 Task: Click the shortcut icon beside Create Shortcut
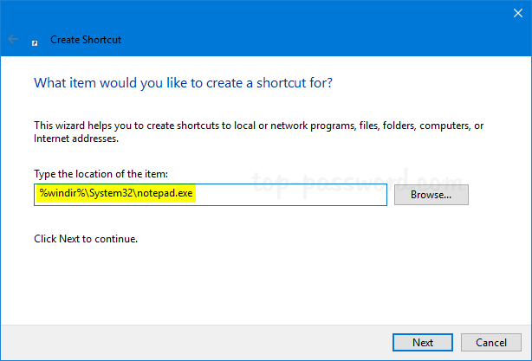(x=34, y=40)
